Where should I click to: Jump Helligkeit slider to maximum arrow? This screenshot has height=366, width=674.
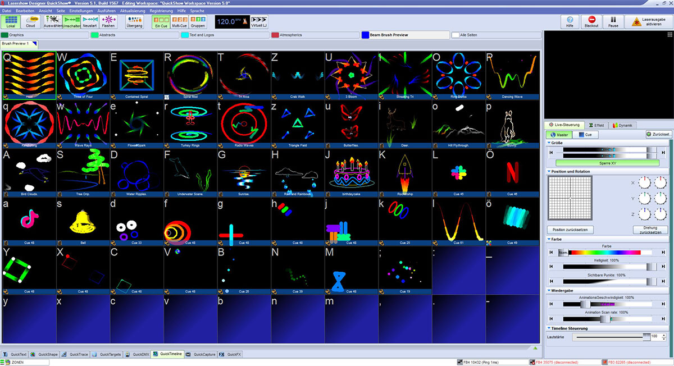664,267
